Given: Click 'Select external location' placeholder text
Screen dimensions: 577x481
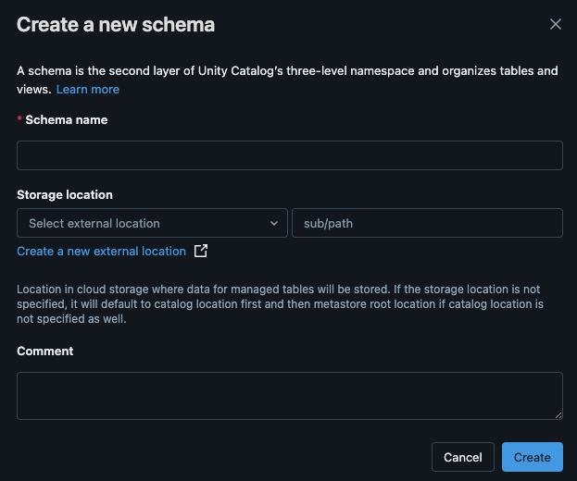Looking at the screenshot, I should (94, 224).
